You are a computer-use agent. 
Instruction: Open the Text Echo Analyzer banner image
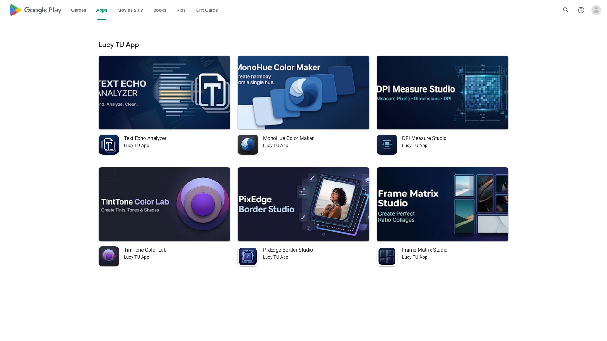click(x=164, y=93)
